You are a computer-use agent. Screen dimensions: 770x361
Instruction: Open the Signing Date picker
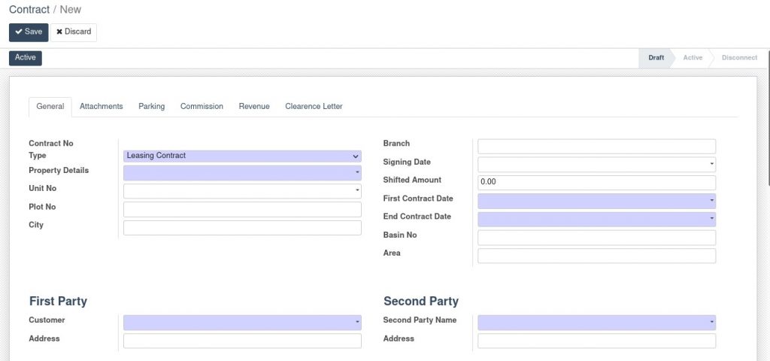tap(596, 164)
